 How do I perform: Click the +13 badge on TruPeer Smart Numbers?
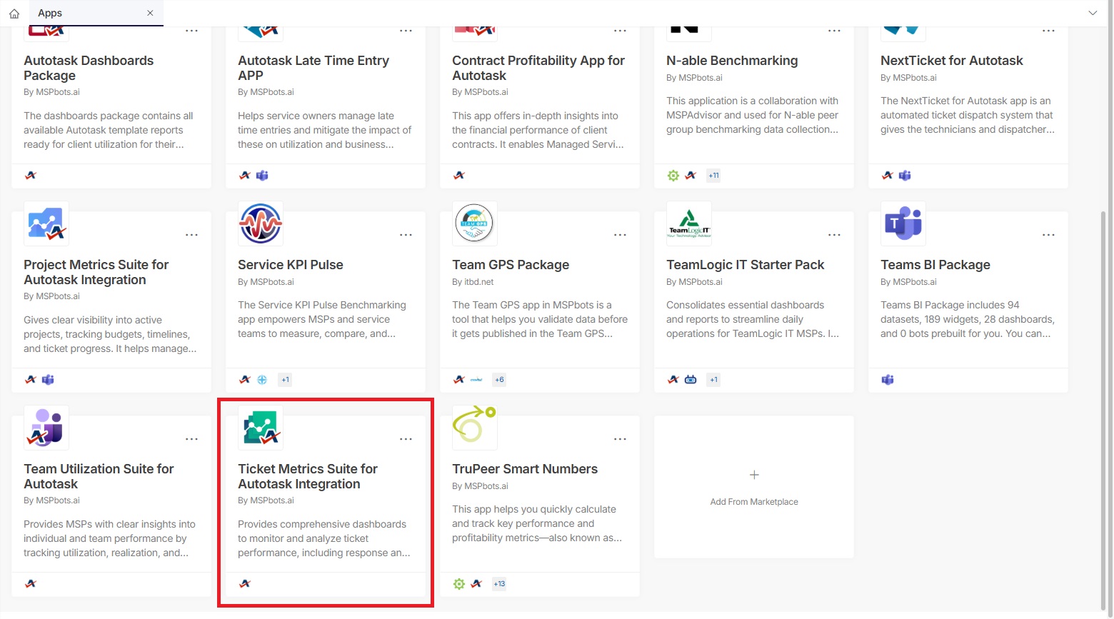pyautogui.click(x=498, y=583)
